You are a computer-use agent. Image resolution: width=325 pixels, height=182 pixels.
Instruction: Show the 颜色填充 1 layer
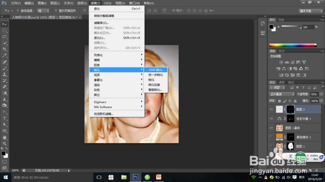271,137
